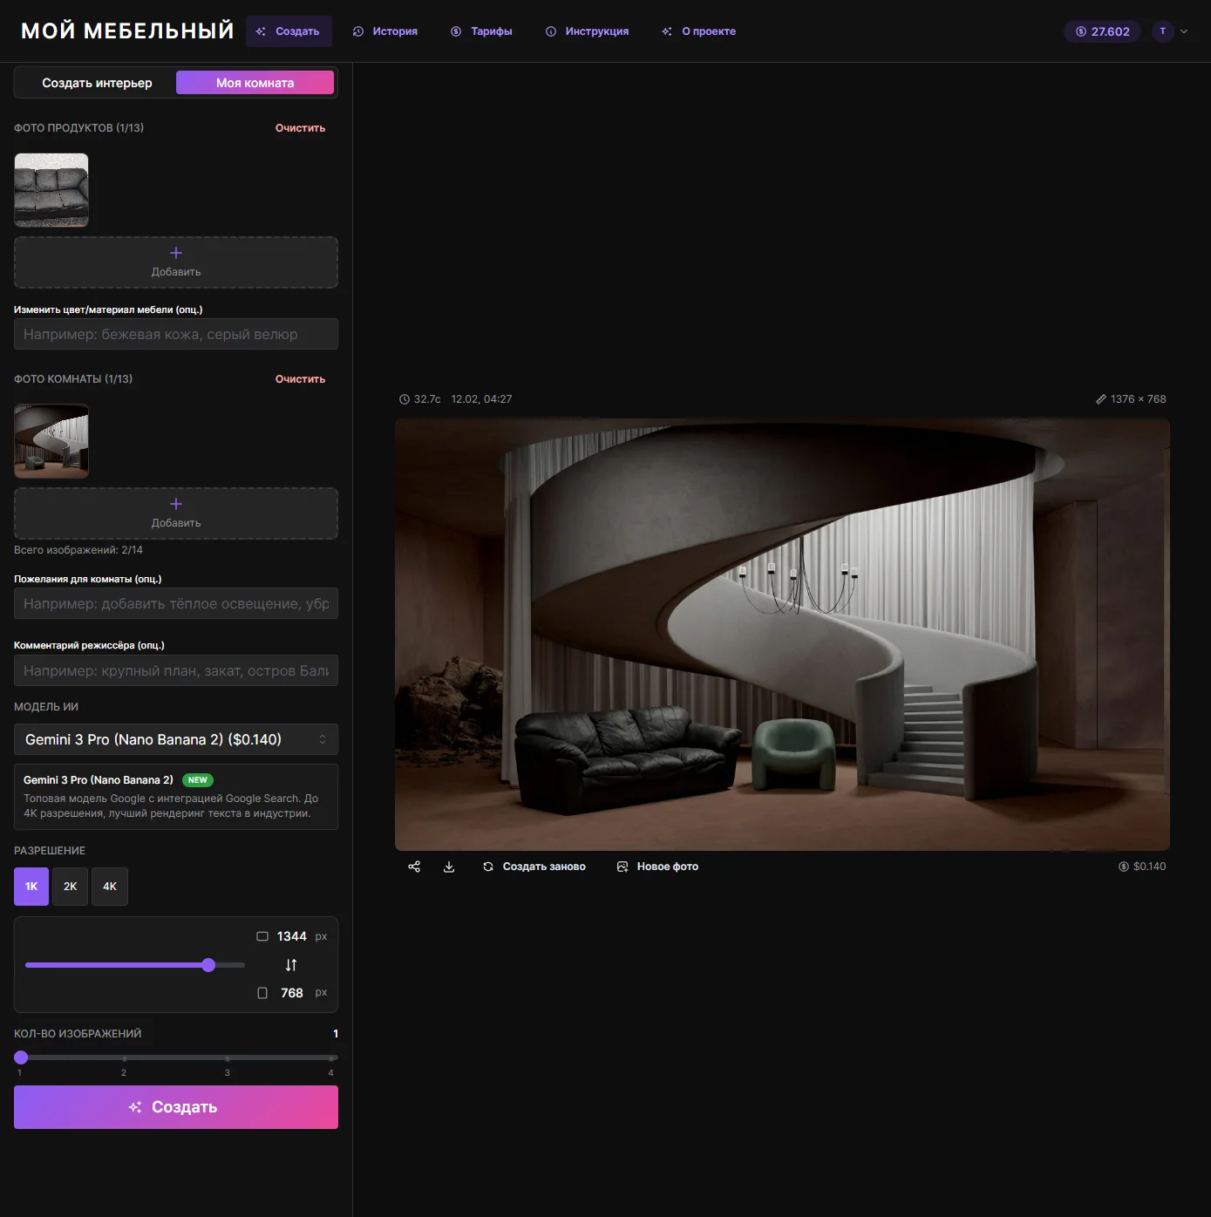
Task: Click the big Создать generate button
Action: click(176, 1107)
